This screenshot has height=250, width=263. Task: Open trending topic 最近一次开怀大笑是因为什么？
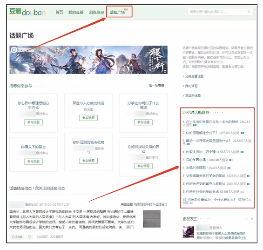(x=208, y=141)
